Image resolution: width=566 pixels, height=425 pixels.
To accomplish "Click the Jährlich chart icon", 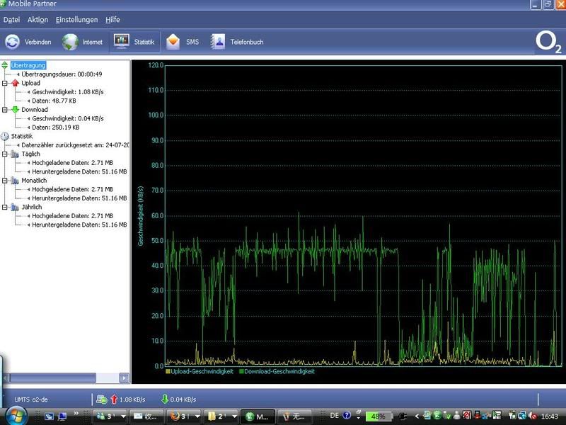I will (x=15, y=208).
